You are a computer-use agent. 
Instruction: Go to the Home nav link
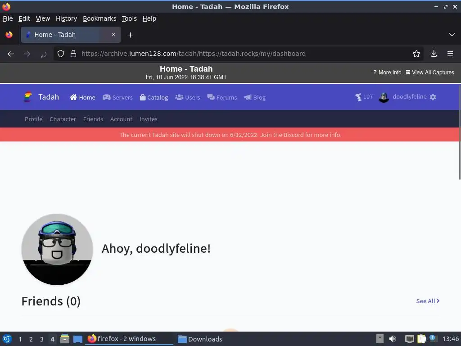(x=83, y=97)
